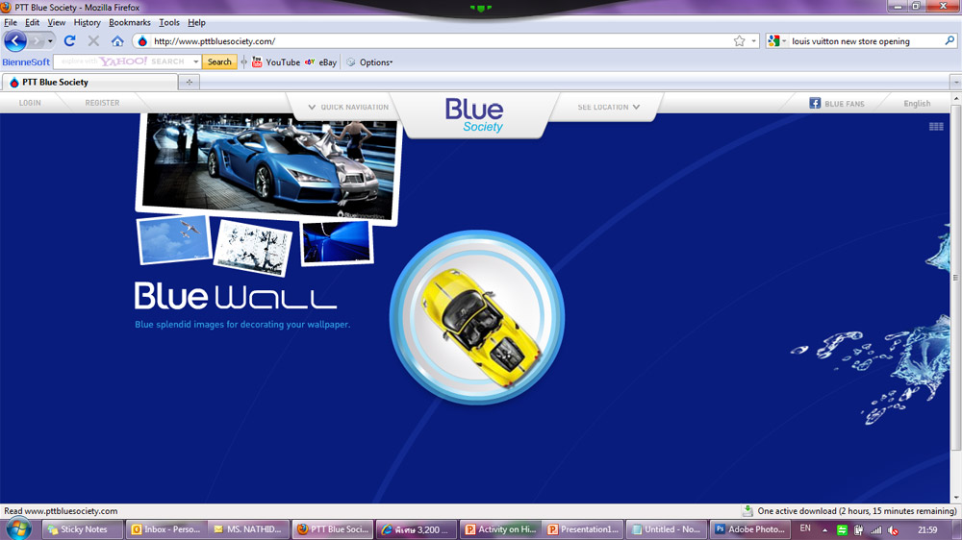Click the active download status indicator
Screen dimensions: 962x540
pos(850,511)
